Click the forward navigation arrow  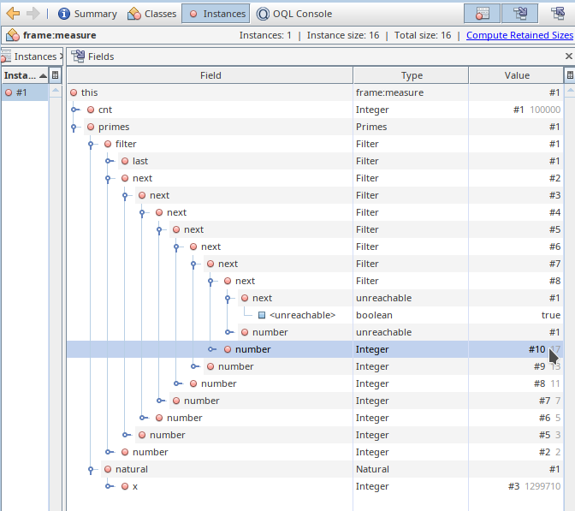coord(33,14)
